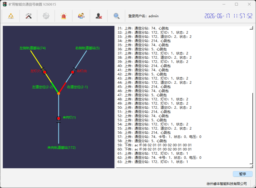Select log line 44 道岔ID 2 状态 2
Screen dimensions: 256x188
pos(154,82)
